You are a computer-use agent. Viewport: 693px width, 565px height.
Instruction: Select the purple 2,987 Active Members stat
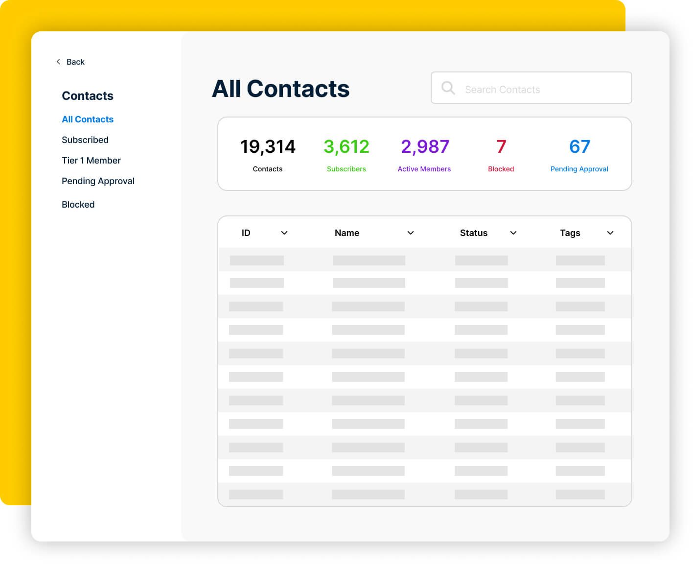pyautogui.click(x=424, y=154)
